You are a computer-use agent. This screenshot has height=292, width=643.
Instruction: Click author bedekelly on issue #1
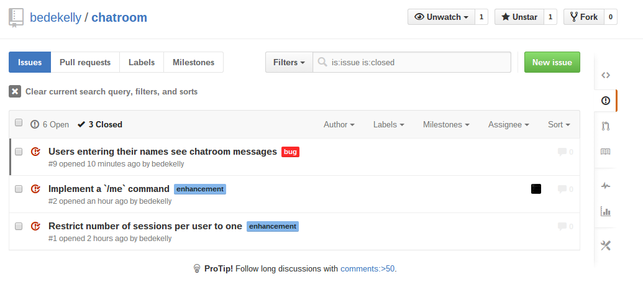point(155,239)
